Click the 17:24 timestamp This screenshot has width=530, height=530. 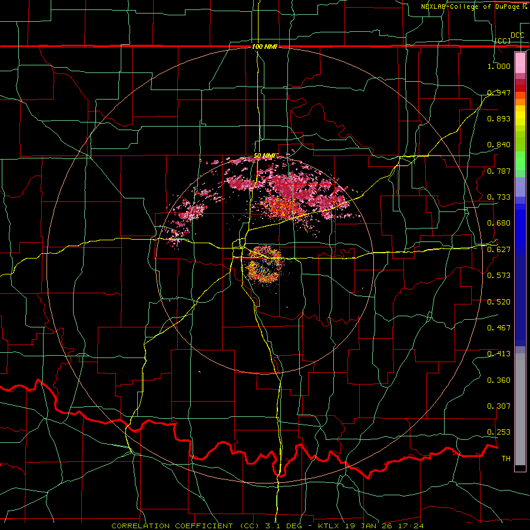(x=412, y=526)
